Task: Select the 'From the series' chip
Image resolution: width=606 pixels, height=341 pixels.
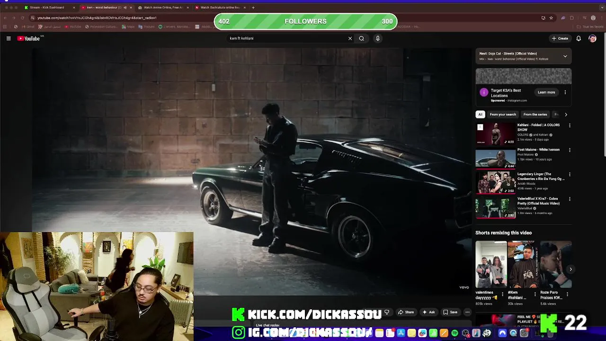Action: click(535, 114)
